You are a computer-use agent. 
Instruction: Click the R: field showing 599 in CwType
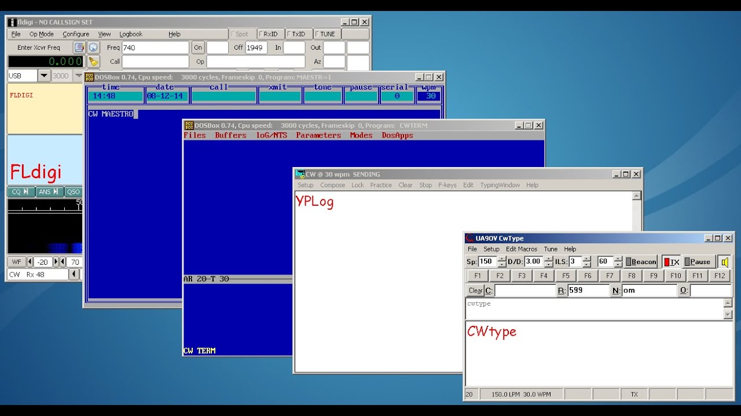pyautogui.click(x=588, y=291)
